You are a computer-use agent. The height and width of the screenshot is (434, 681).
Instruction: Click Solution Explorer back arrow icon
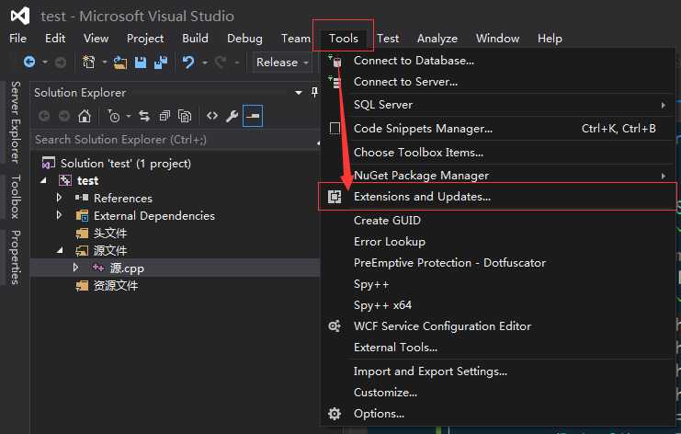pyautogui.click(x=44, y=116)
